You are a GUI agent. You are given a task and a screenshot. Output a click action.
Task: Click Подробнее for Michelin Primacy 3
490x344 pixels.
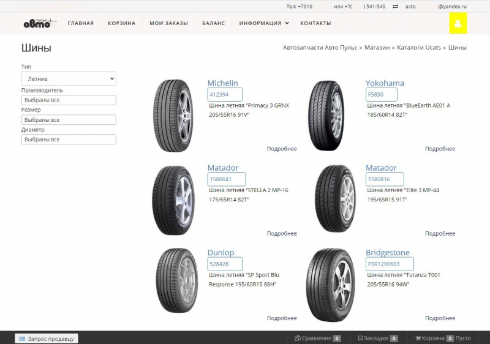coord(282,149)
